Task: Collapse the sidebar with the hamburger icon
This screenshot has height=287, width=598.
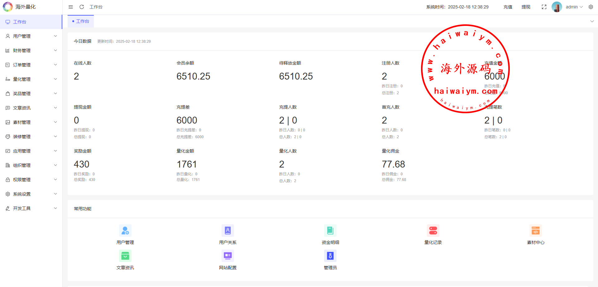Action: point(71,7)
